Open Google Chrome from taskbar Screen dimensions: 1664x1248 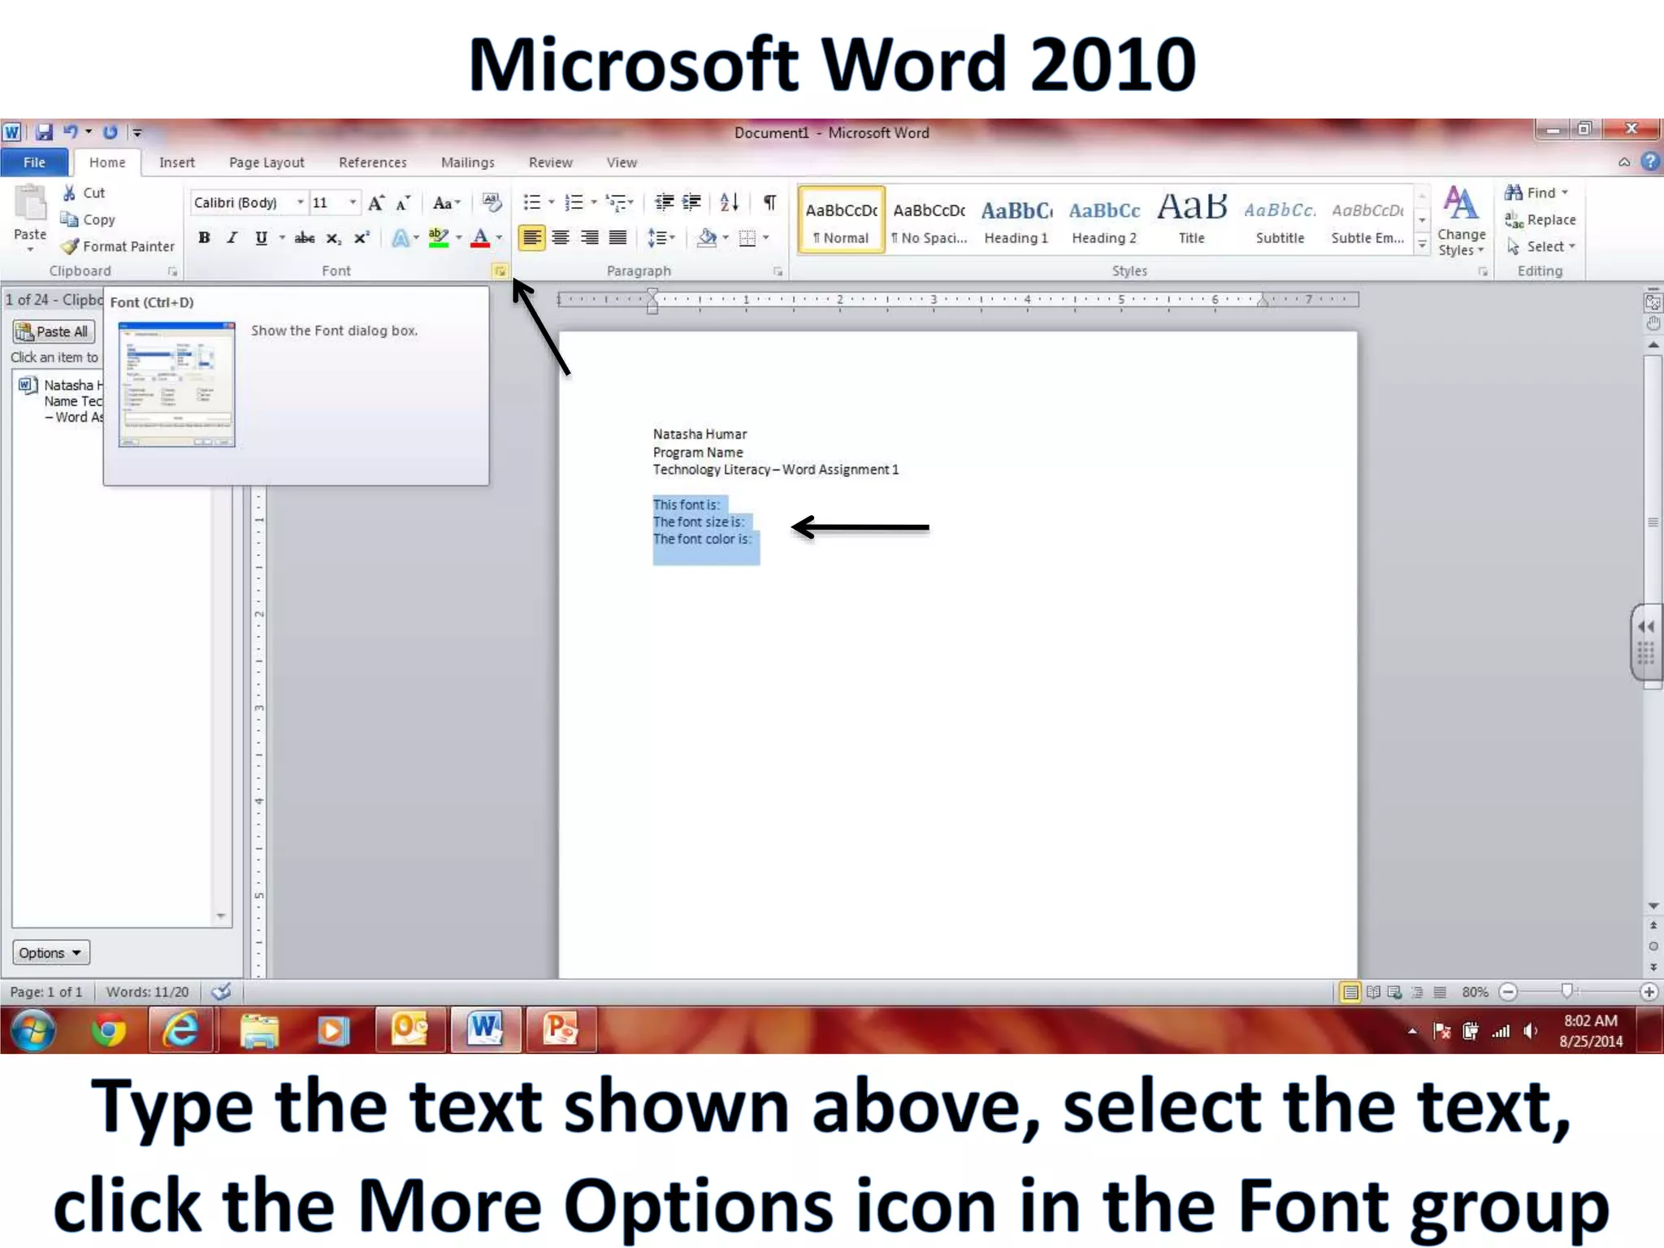108,1030
